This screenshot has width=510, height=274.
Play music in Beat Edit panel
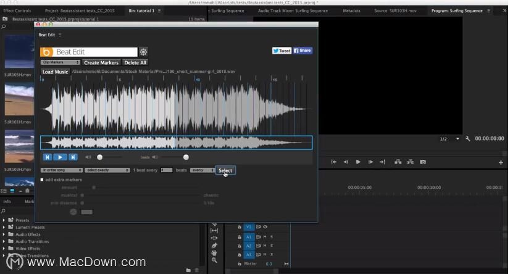click(x=60, y=157)
